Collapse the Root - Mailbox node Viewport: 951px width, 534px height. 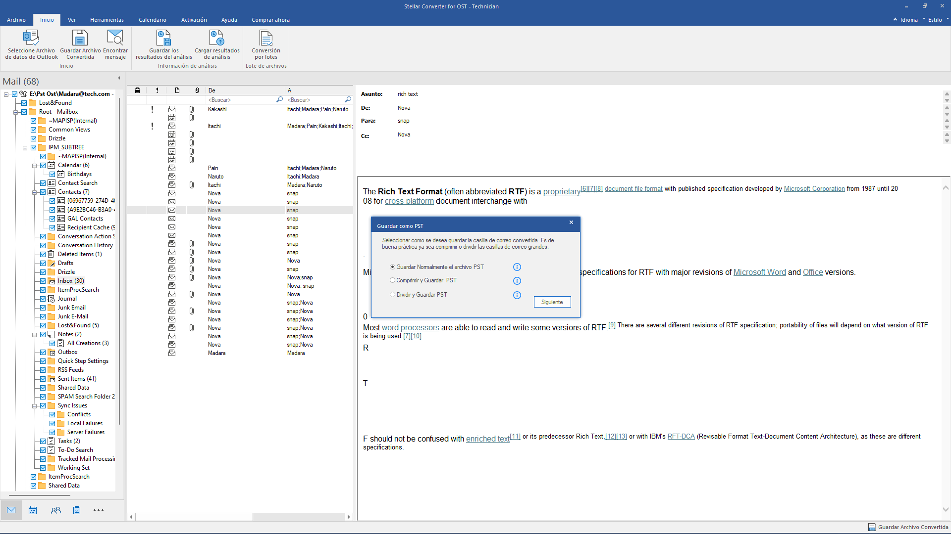15,112
